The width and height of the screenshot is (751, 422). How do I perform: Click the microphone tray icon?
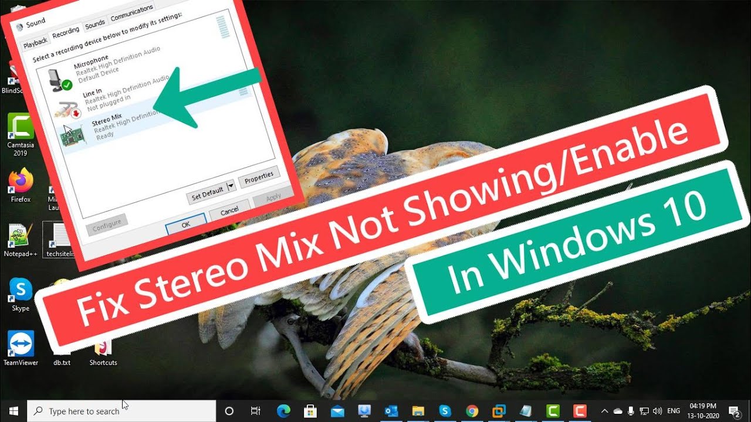(x=631, y=411)
